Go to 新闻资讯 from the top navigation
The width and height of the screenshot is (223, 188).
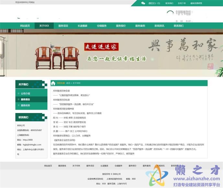point(159,26)
